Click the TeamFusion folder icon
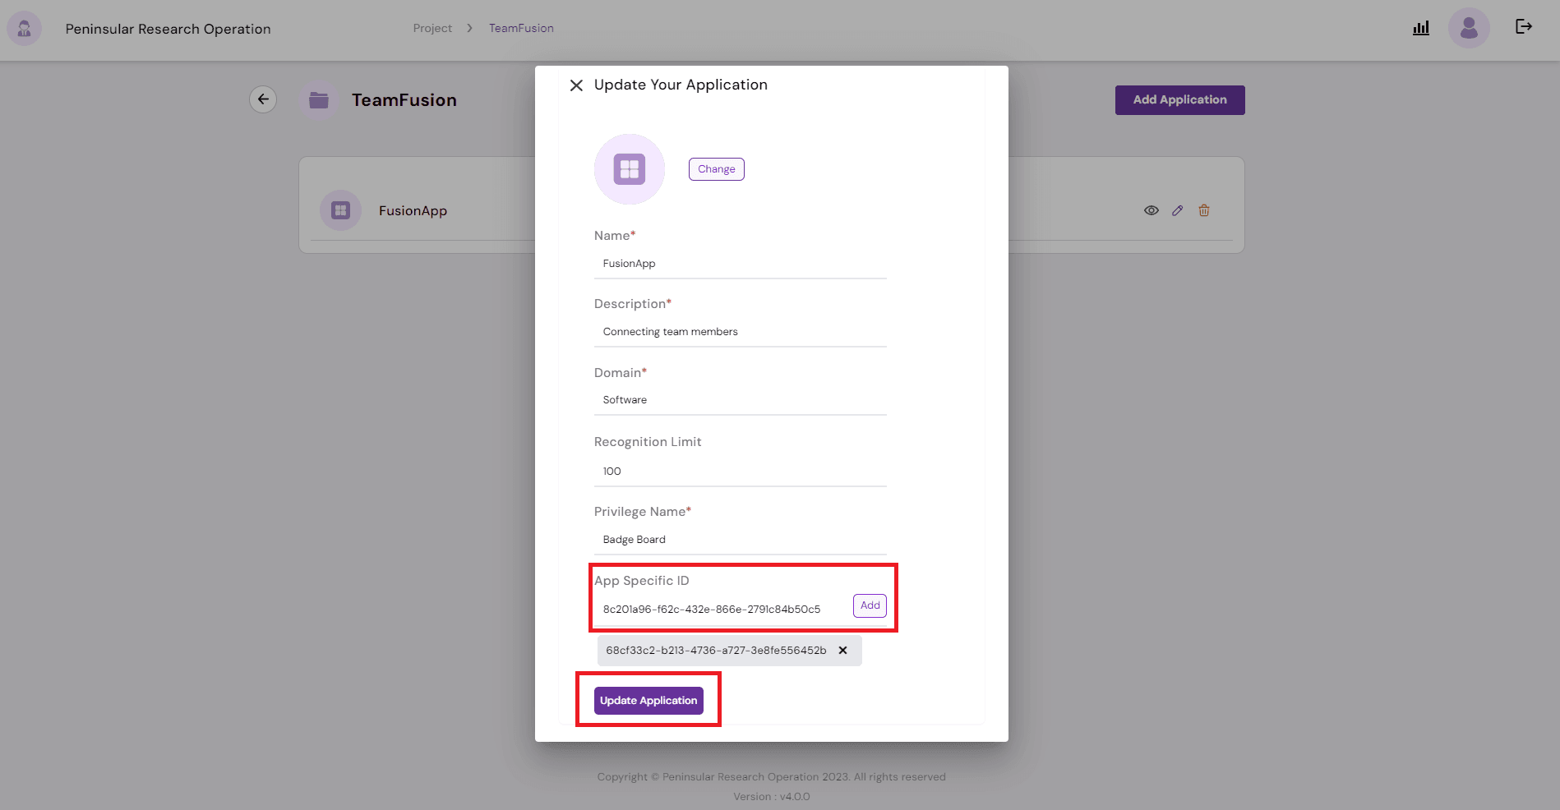1560x810 pixels. tap(319, 100)
